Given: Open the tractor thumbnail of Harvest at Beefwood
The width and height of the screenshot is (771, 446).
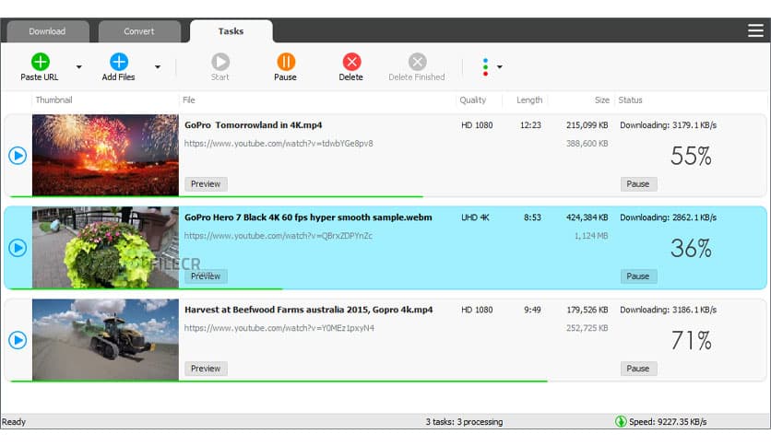Looking at the screenshot, I should (106, 339).
